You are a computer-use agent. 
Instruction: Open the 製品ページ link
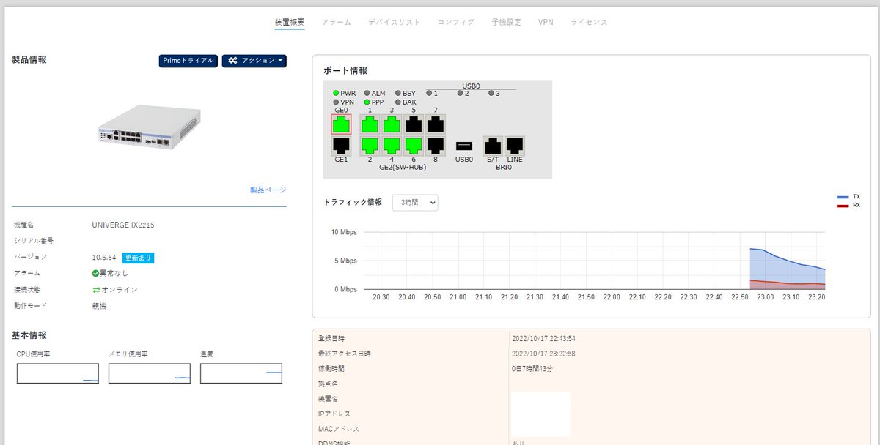coord(268,190)
